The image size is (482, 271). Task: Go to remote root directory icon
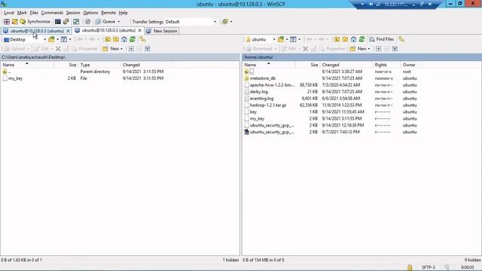(x=345, y=39)
